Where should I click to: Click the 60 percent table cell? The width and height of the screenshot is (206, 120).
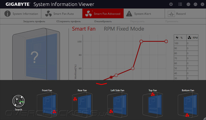pos(180,63)
